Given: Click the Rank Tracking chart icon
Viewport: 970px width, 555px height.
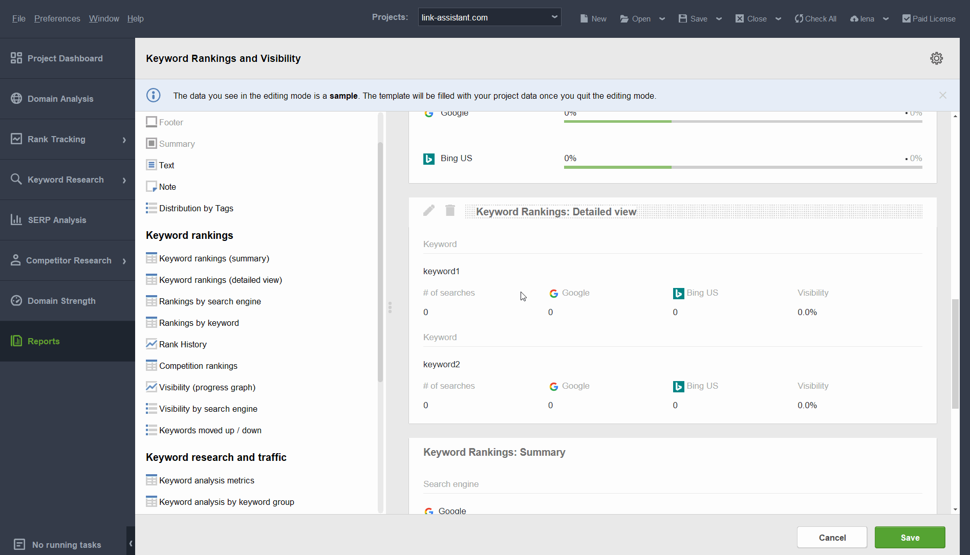Looking at the screenshot, I should coord(16,139).
